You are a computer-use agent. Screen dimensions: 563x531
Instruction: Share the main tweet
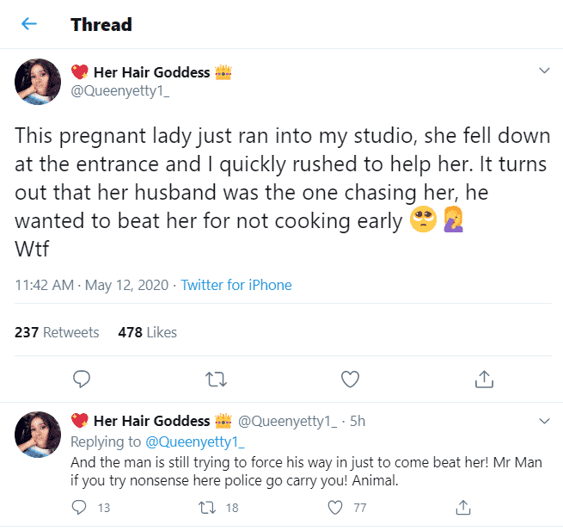tap(483, 379)
